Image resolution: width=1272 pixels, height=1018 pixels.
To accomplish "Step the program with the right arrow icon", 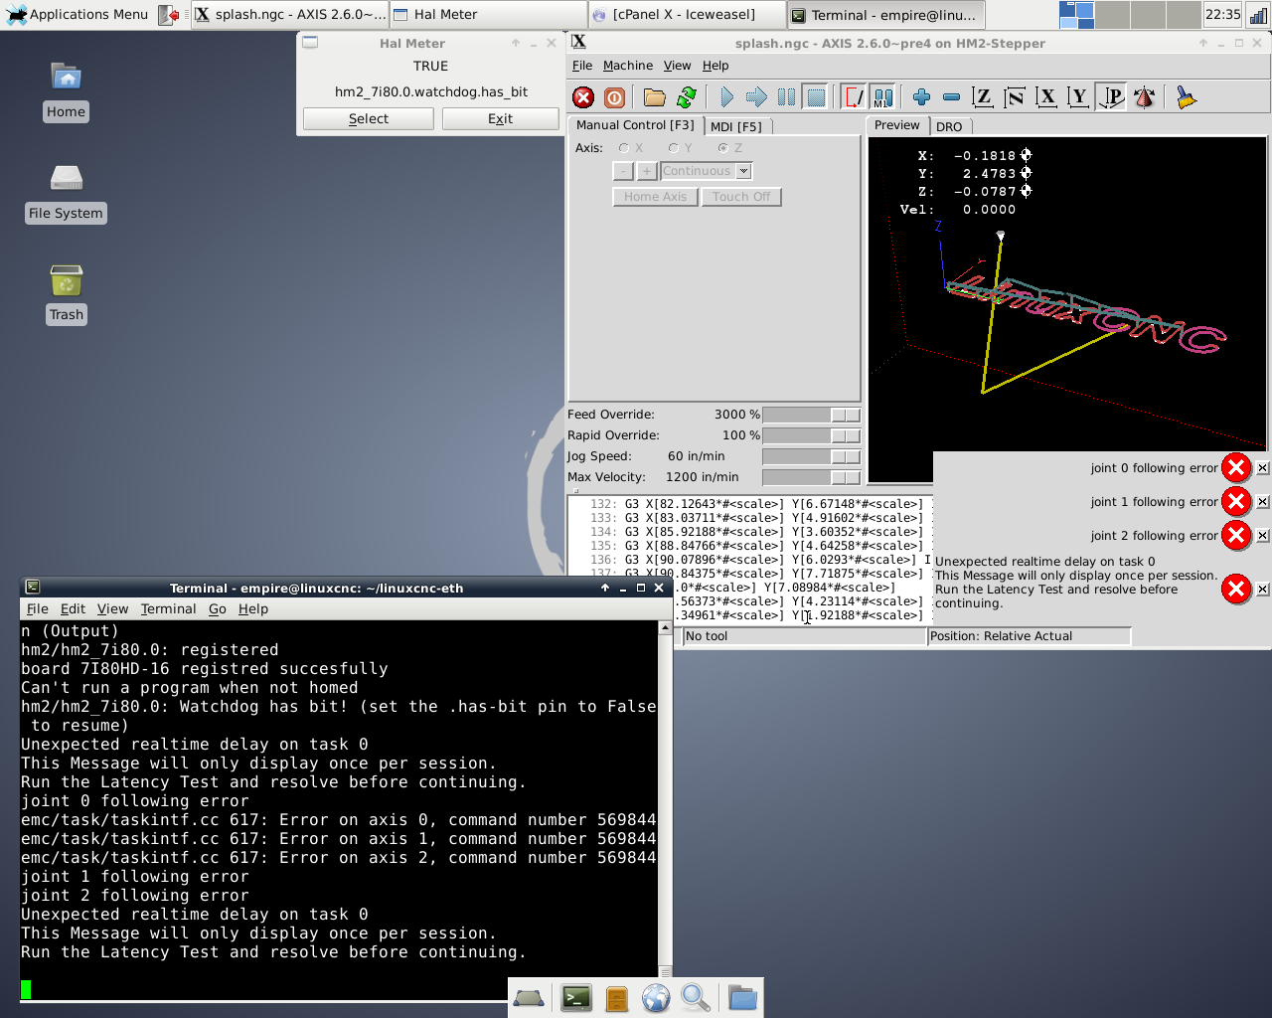I will (756, 97).
